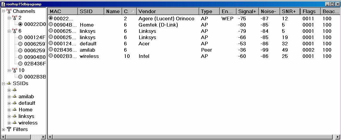Click the Filters funnel icon
This screenshot has height=140, width=341.
(x=9, y=130)
